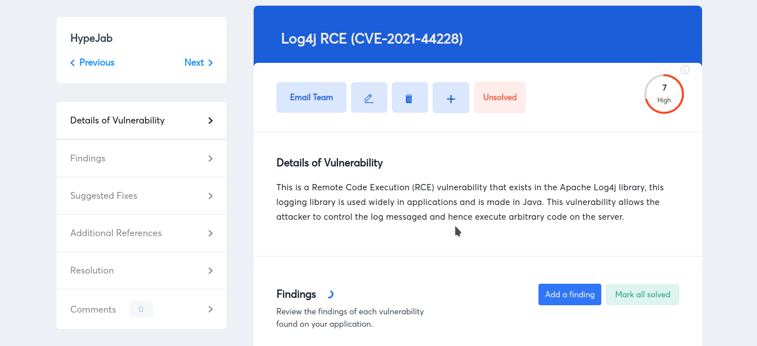The width and height of the screenshot is (757, 346).
Task: Click the pencil edit icon button
Action: point(369,97)
